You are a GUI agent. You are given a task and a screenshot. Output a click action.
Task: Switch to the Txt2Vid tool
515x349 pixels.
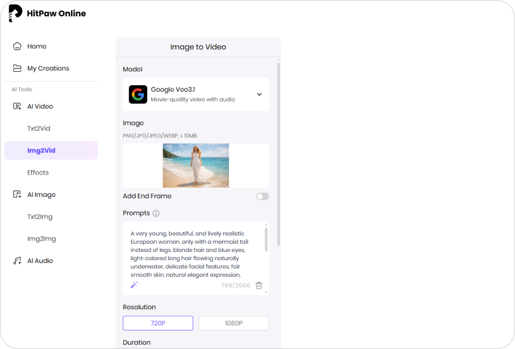(38, 128)
